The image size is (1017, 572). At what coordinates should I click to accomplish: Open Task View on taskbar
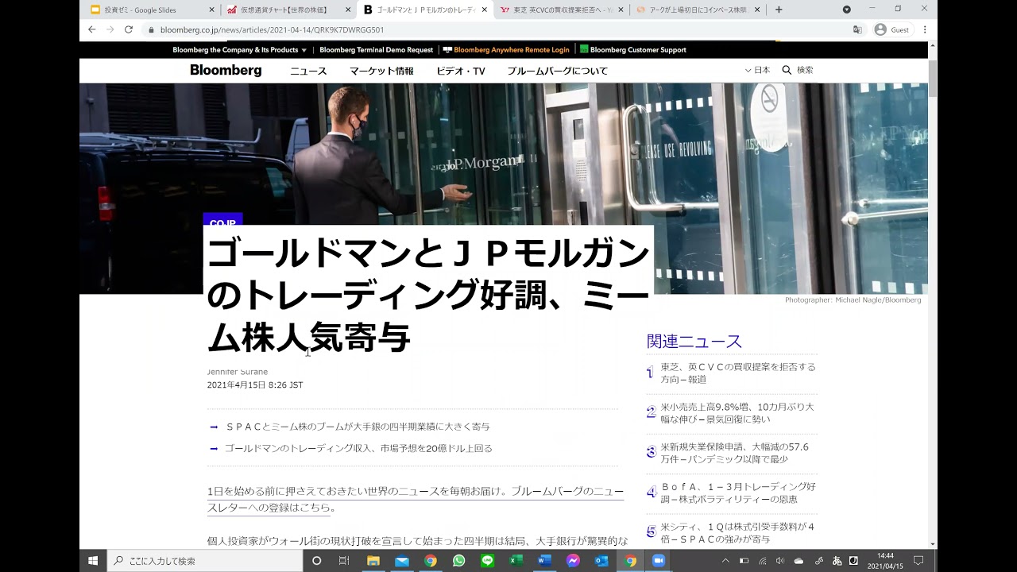pos(344,560)
